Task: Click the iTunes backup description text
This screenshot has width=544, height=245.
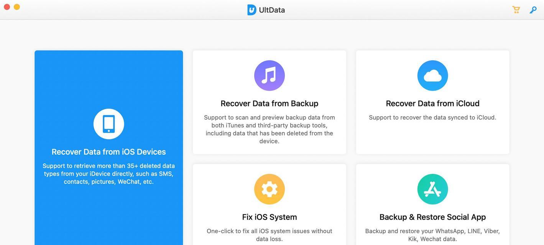Action: 270,129
